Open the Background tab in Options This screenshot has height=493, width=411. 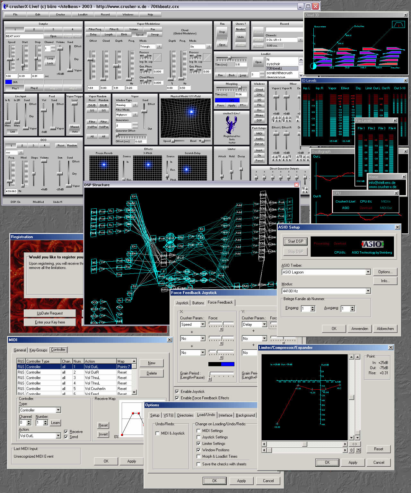245,415
